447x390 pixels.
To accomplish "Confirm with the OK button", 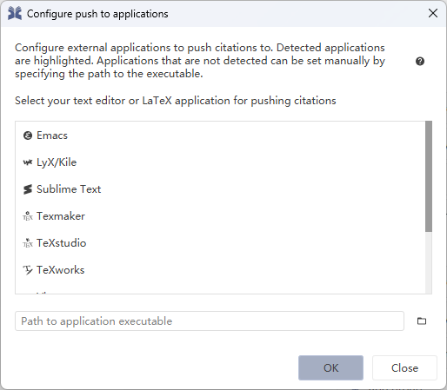I will pyautogui.click(x=330, y=367).
